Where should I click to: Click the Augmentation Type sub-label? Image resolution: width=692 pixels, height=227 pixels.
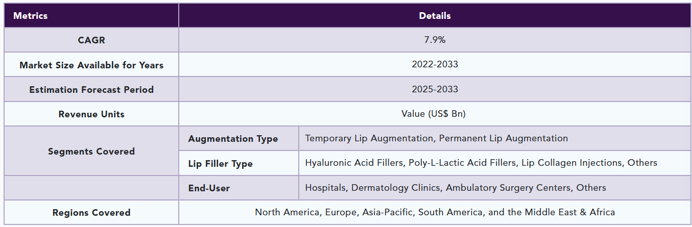tap(233, 139)
